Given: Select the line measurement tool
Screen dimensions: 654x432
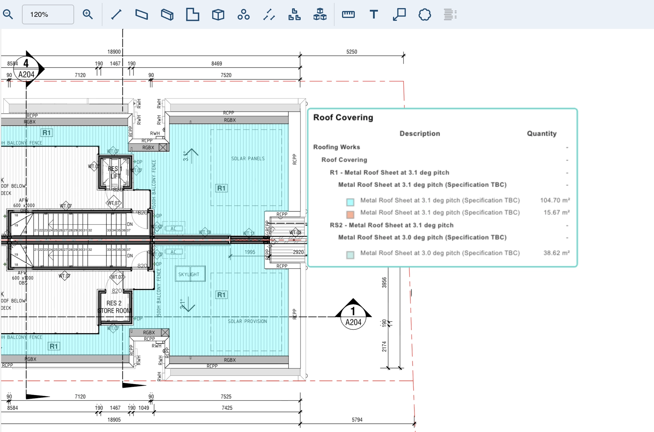Looking at the screenshot, I should click(116, 14).
